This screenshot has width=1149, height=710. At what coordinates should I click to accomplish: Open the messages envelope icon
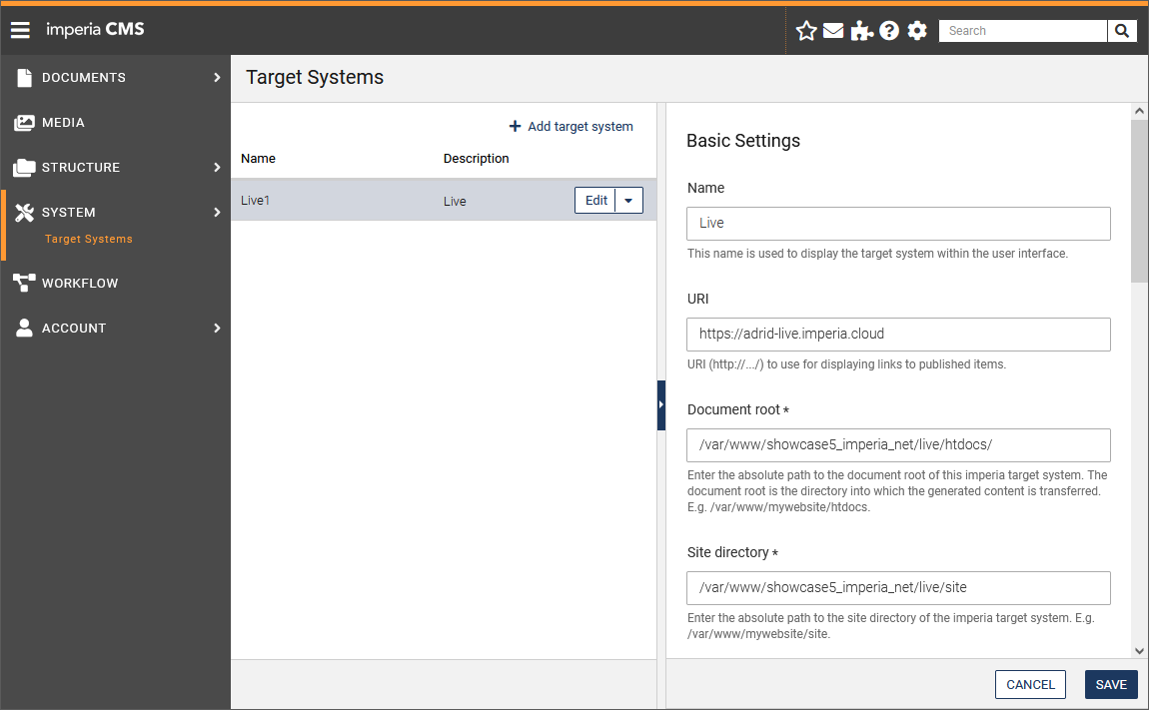click(833, 31)
